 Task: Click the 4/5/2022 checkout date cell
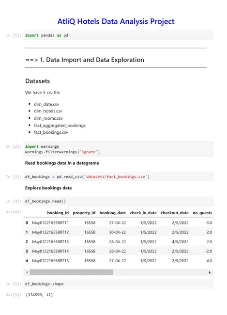pyautogui.click(x=180, y=242)
